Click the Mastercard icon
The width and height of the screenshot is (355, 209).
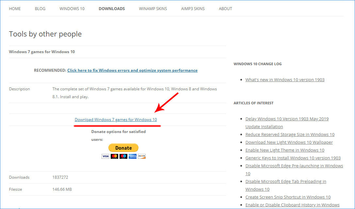pyautogui.click(x=114, y=156)
